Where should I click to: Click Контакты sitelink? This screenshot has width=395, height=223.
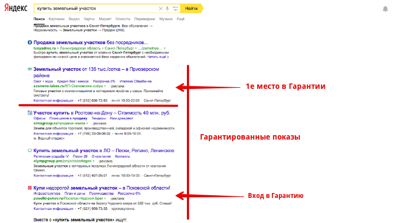pyautogui.click(x=123, y=156)
